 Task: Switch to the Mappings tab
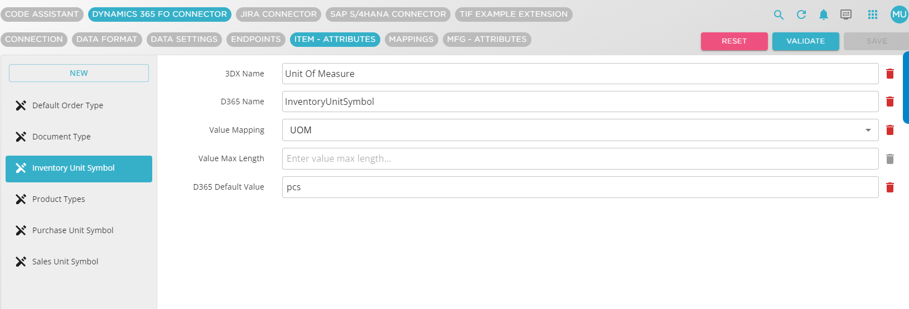[411, 40]
